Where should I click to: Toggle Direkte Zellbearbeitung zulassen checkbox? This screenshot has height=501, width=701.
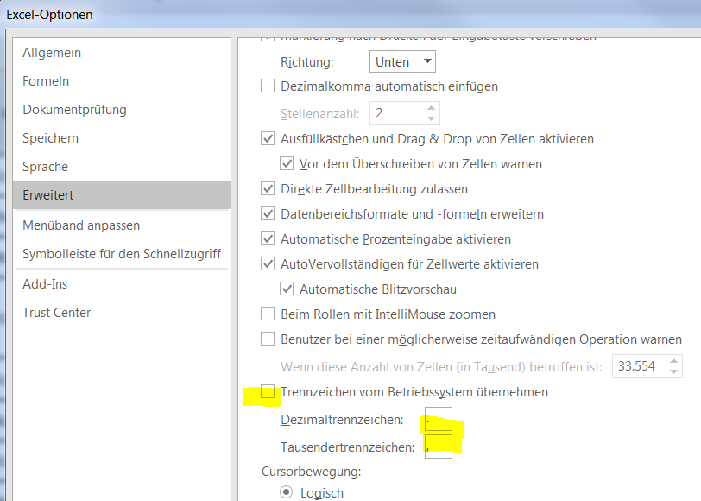tap(268, 188)
